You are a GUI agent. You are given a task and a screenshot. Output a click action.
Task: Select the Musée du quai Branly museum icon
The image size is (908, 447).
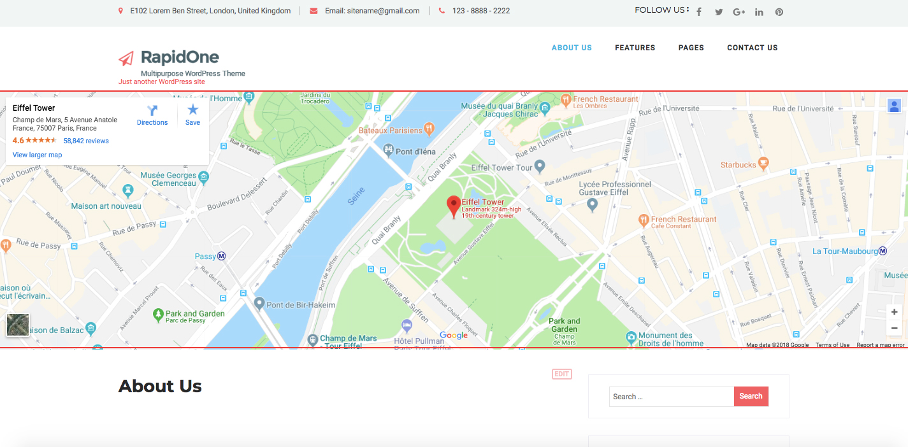[545, 109]
